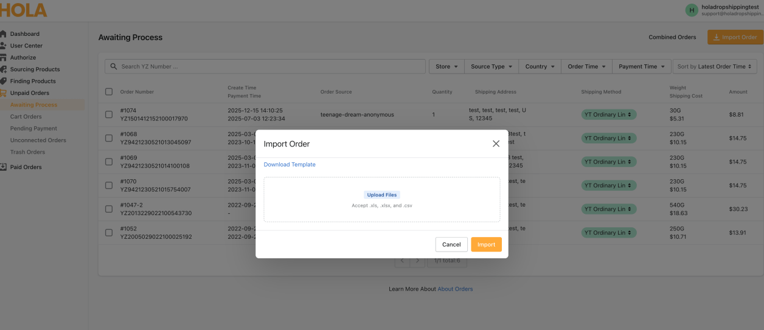Open Finding Products menu item
Screen dimensions: 764x330
[33, 81]
